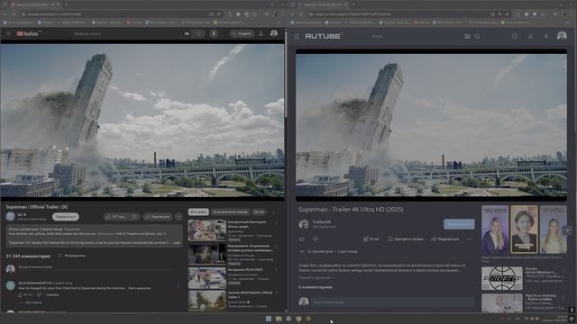Like the first YouTube comment

pyautogui.click(x=20, y=294)
